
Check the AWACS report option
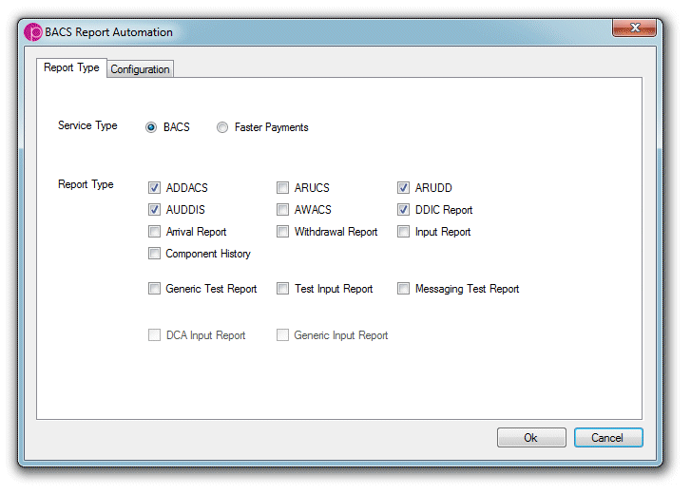coord(282,210)
